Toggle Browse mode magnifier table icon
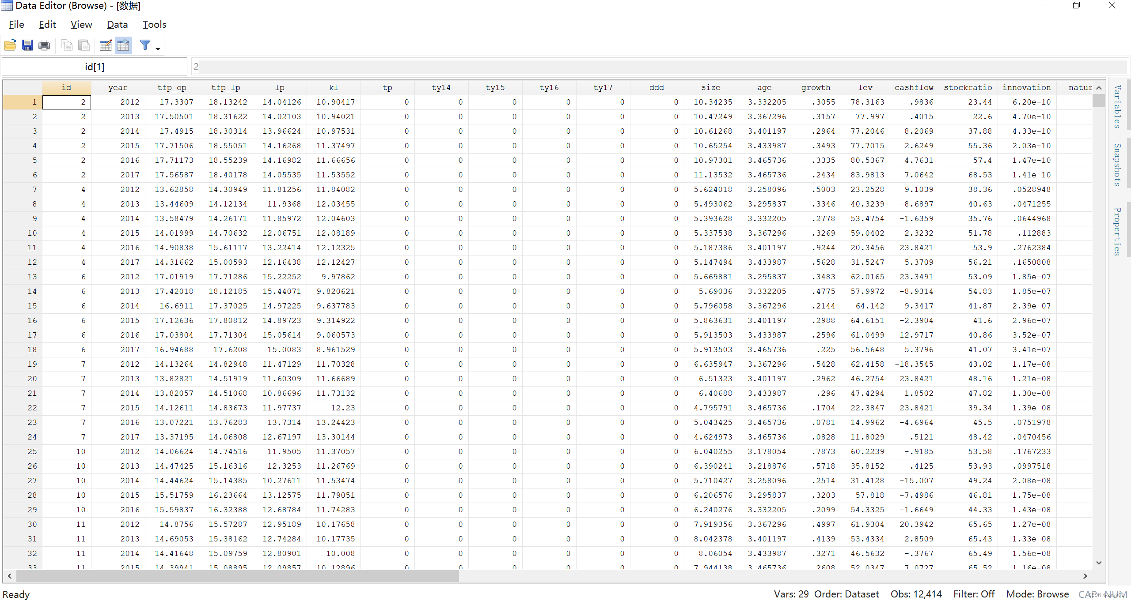1131x601 pixels. [x=123, y=45]
